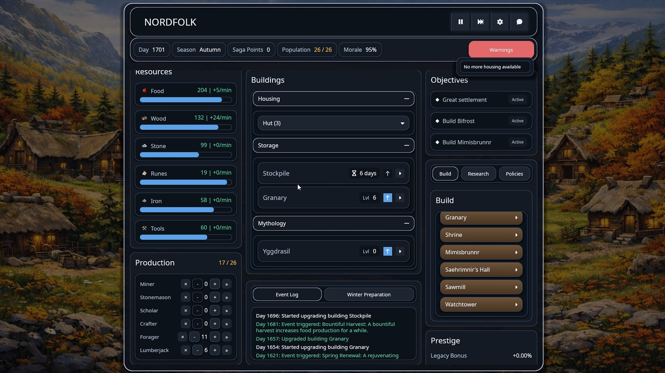This screenshot has height=373, width=665.
Task: Collapse the Storage section
Action: coord(334,145)
